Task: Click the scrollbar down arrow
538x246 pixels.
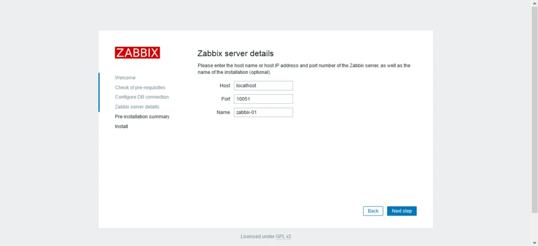Action: [534, 243]
